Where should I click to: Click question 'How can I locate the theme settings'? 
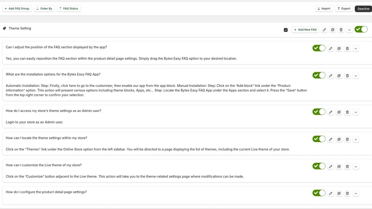(46, 138)
